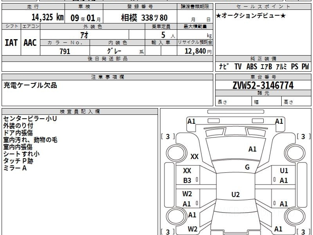
Task: Select the ABS equipment entry
Action: point(252,67)
